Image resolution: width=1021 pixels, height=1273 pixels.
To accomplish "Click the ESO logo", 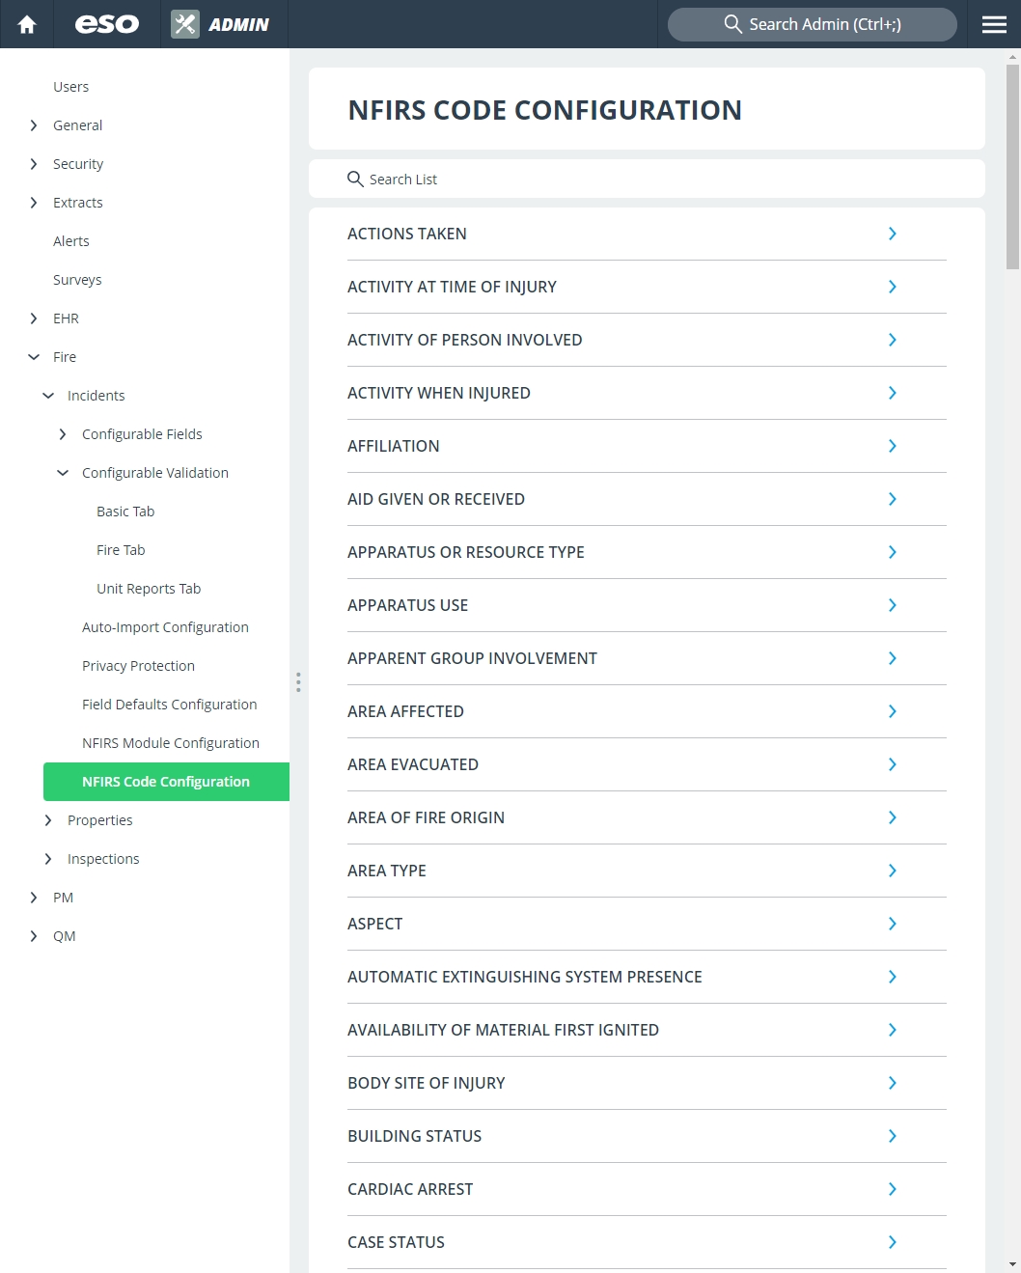I will 107,24.
